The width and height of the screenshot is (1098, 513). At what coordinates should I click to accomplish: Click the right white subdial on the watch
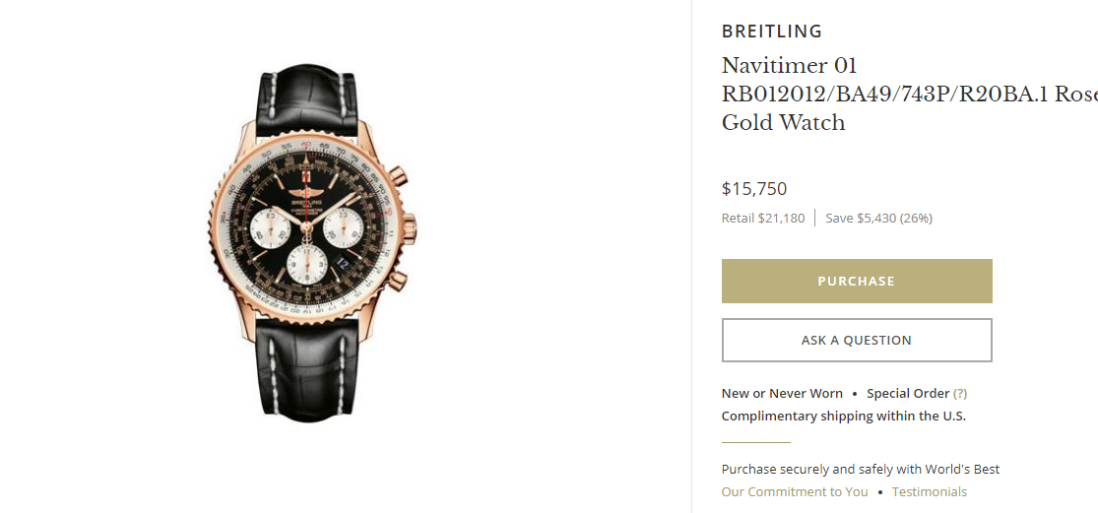coord(344,228)
